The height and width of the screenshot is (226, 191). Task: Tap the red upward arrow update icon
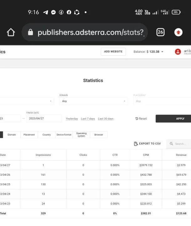[178, 32]
